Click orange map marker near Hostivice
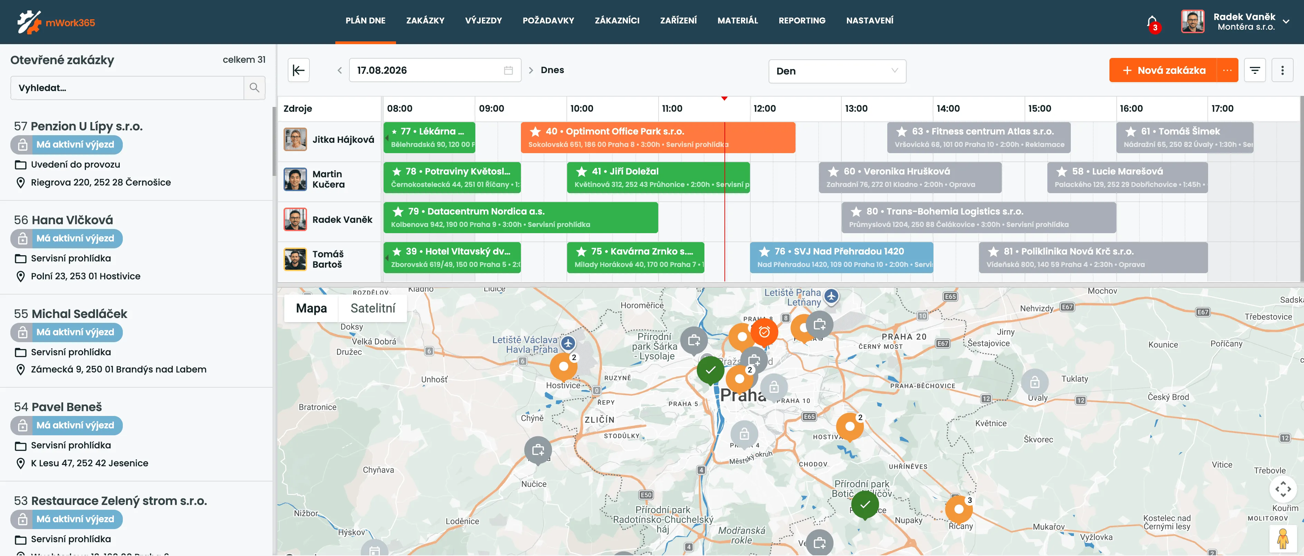 pyautogui.click(x=563, y=367)
